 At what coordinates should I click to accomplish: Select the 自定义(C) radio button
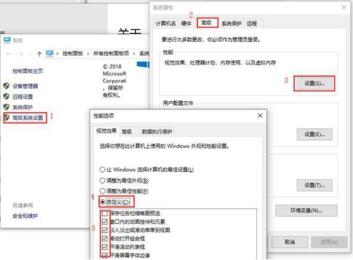(103, 202)
